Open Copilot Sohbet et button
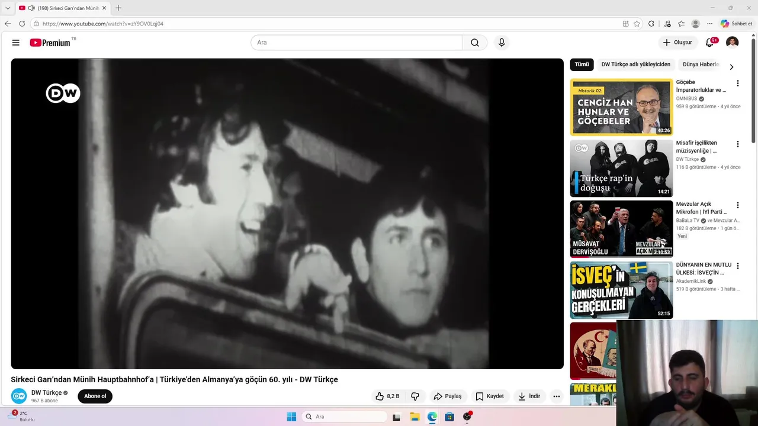Viewport: 758px width, 426px height. [736, 24]
